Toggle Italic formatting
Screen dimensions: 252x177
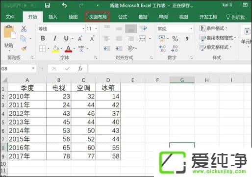(x=55, y=38)
